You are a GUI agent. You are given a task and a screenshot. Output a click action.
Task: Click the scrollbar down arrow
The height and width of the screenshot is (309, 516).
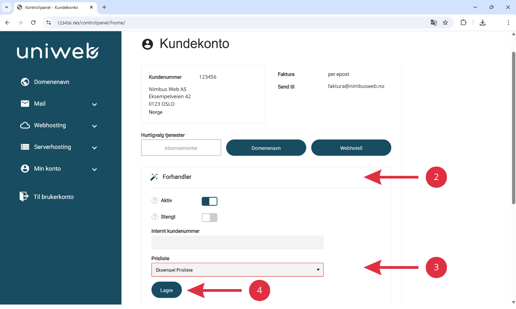coord(514,302)
